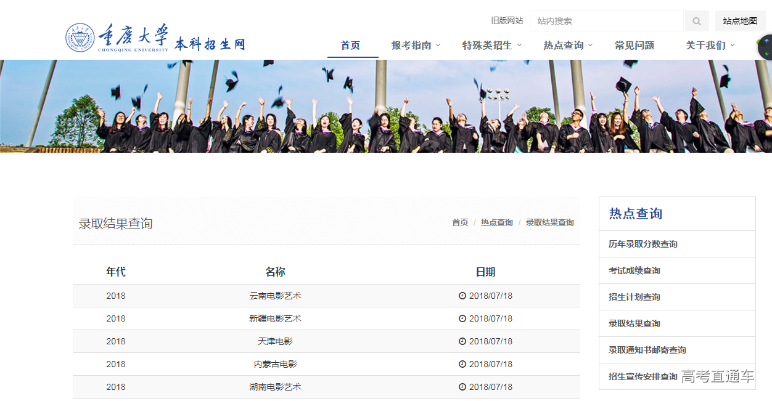Click 热点查询 in the breadcrumb trail
772x401 pixels.
[496, 222]
